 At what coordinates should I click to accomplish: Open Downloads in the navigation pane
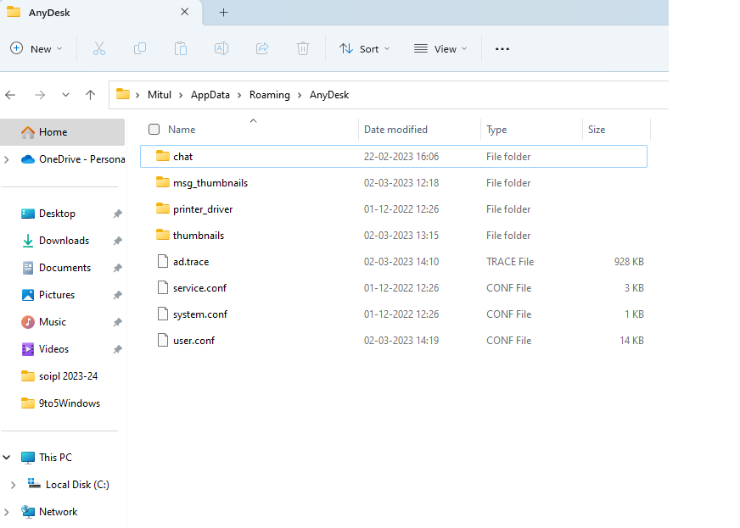(63, 241)
